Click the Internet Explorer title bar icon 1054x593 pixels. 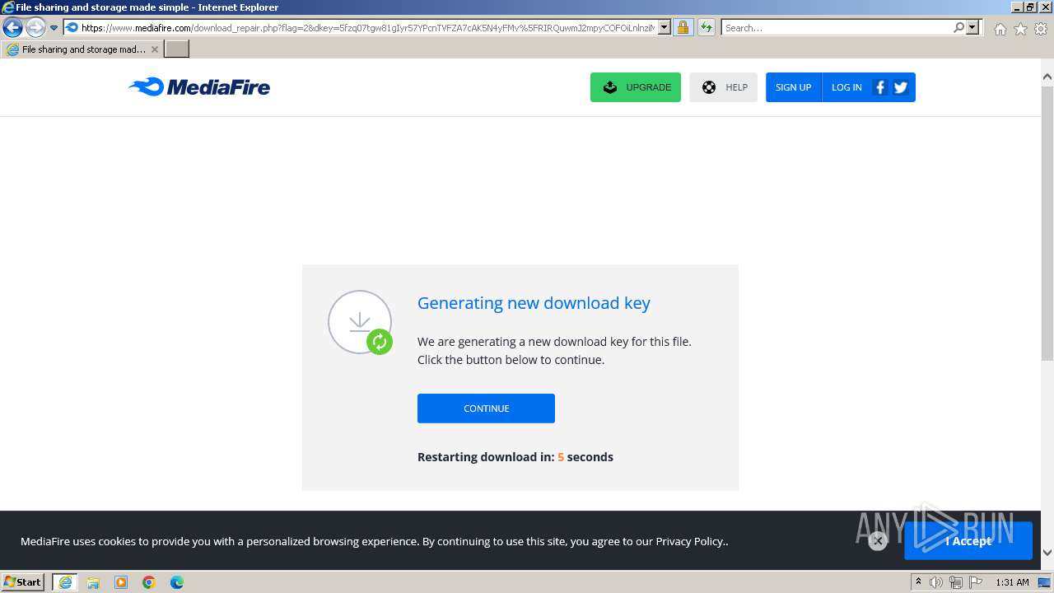point(8,7)
